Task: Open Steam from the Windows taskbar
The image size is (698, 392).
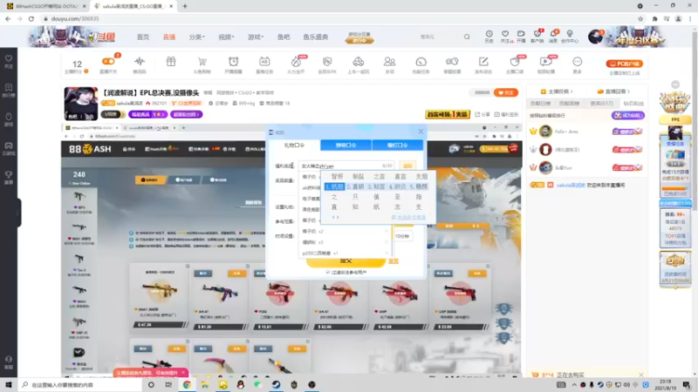Action: pyautogui.click(x=276, y=384)
